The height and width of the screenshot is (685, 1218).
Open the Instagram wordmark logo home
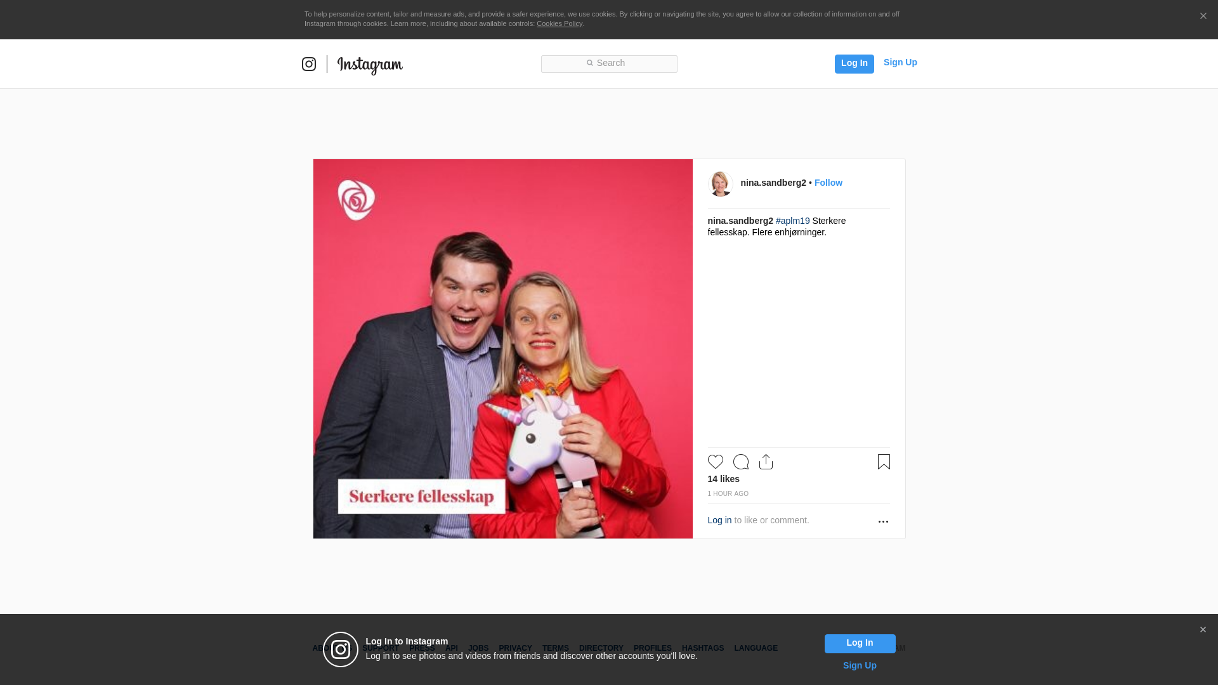pos(370,65)
